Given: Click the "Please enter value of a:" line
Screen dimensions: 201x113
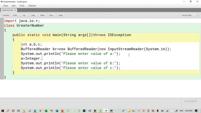Looking at the screenshot, I should point(71,54).
